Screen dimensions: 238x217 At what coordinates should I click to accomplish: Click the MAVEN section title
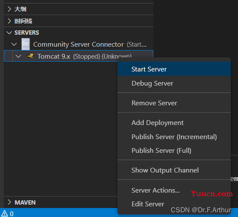pyautogui.click(x=25, y=202)
